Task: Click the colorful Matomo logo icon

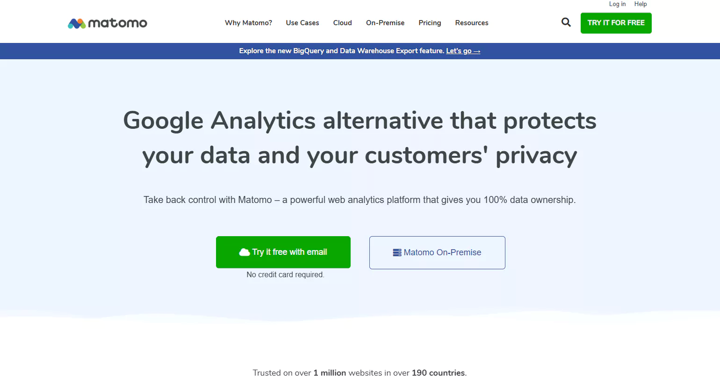Action: coord(77,23)
